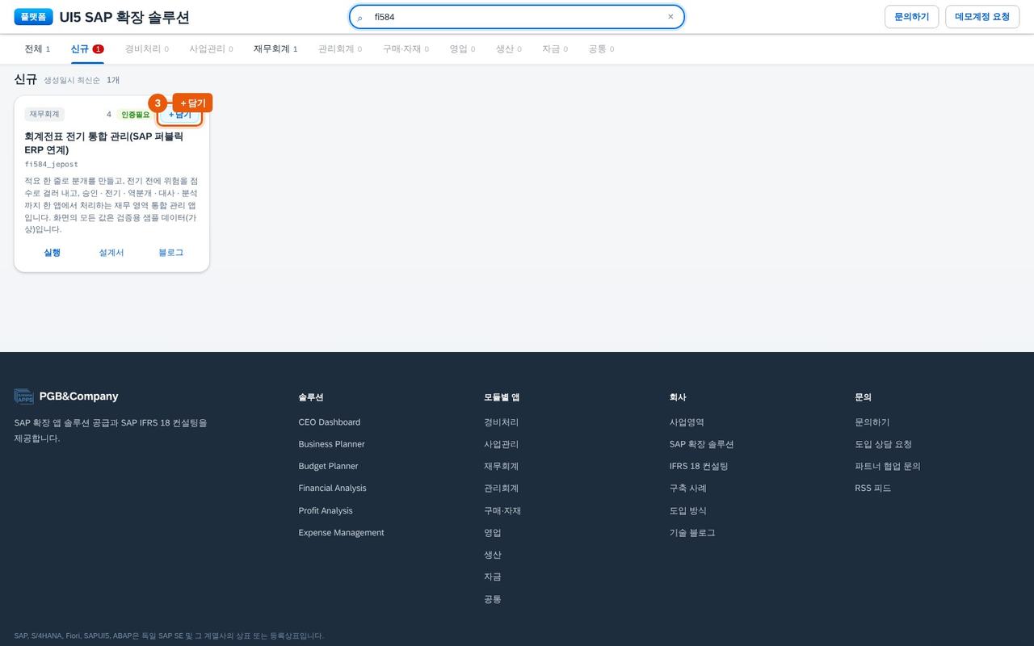1034x646 pixels.
Task: Click the PGB&Company logo icon in the footer
Action: (24, 396)
